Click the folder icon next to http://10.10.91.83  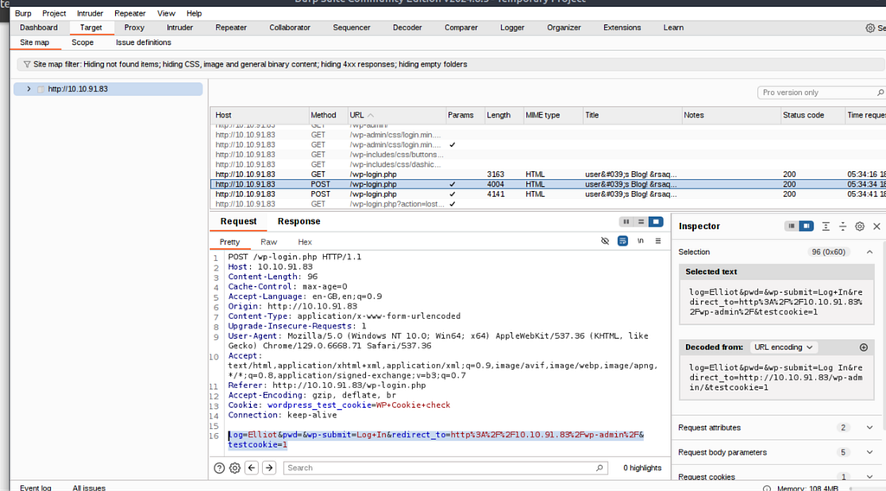coord(41,89)
